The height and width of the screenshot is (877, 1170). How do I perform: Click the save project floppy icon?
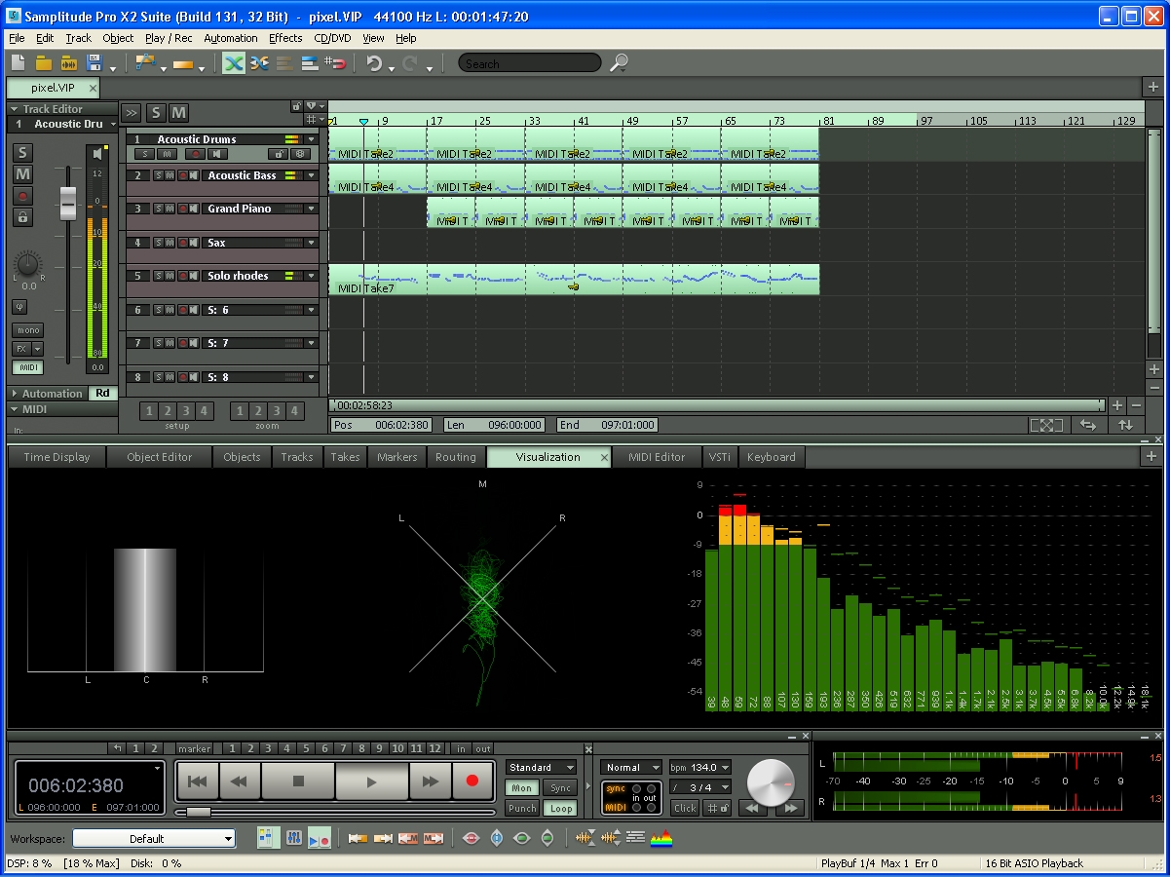click(94, 63)
